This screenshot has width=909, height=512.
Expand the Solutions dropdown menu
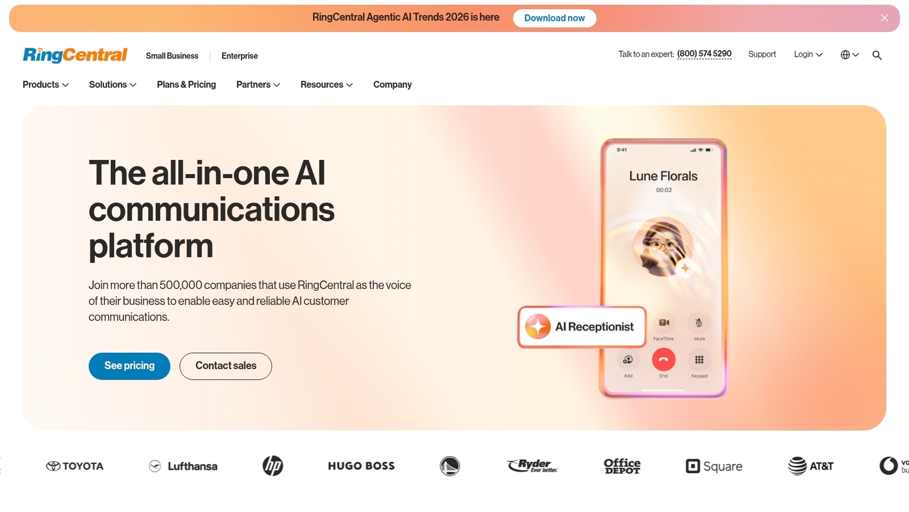pyautogui.click(x=113, y=84)
